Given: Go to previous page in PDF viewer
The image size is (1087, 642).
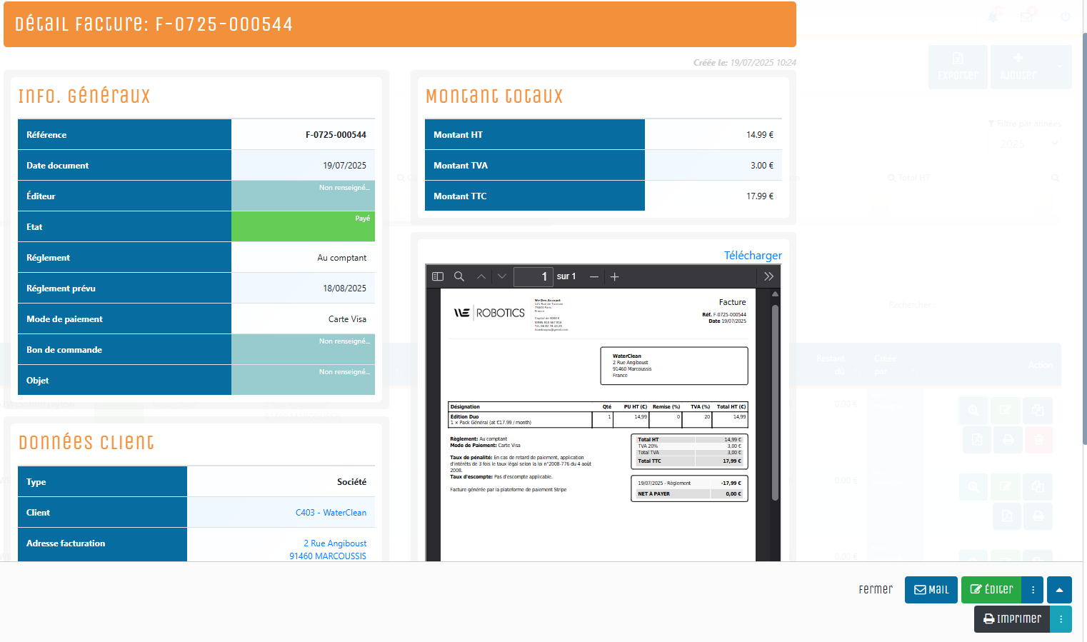Looking at the screenshot, I should 481,276.
